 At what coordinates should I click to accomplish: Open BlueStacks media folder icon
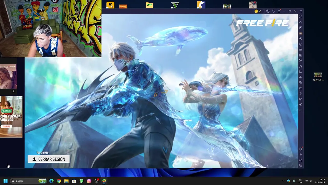[x=301, y=72]
